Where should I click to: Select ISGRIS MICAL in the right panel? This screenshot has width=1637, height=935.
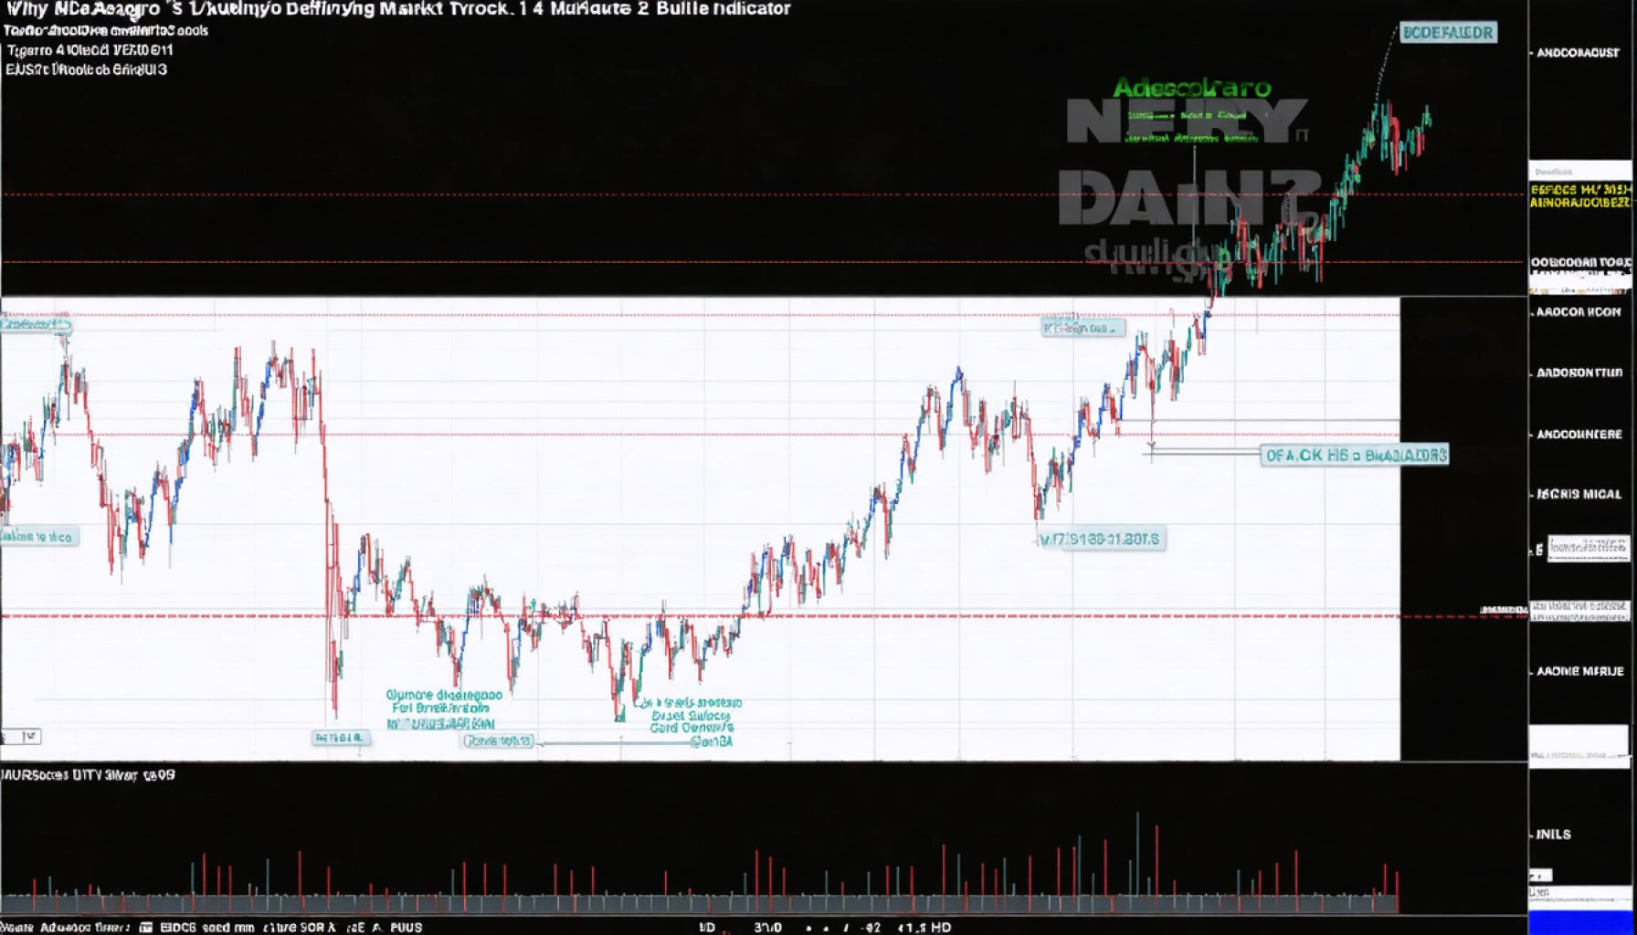pos(1579,494)
